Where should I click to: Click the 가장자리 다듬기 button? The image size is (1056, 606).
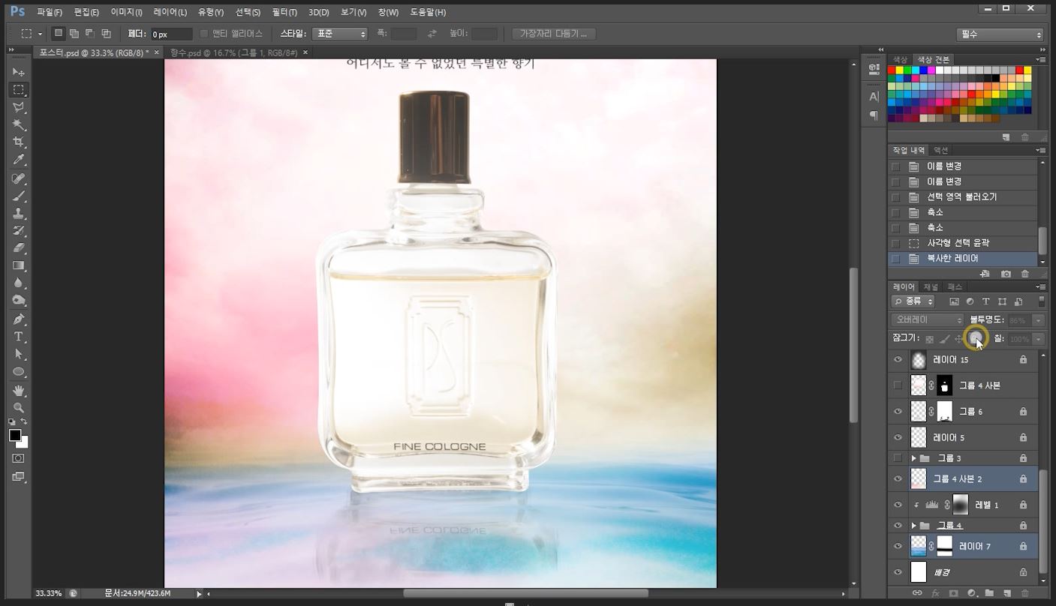tap(554, 34)
